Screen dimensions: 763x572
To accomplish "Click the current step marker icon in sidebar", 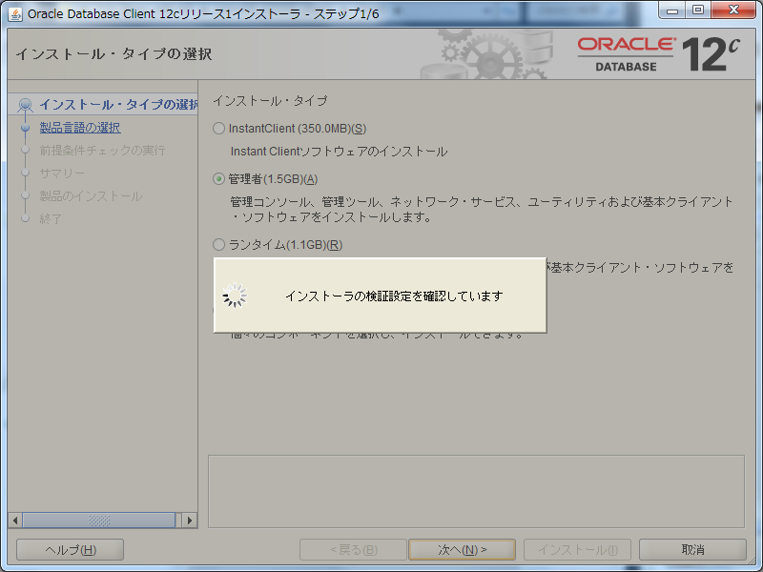I will click(25, 105).
